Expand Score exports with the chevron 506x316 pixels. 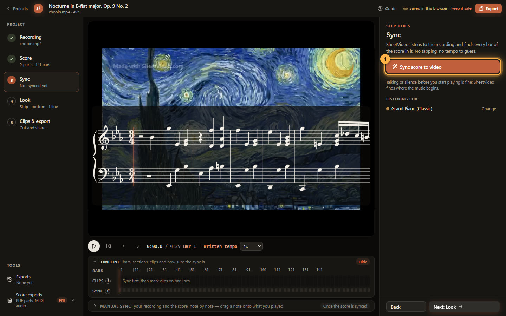(x=73, y=300)
